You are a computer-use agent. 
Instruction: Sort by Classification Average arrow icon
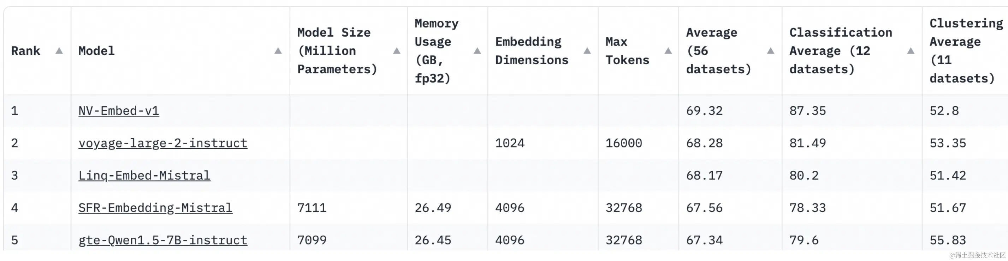click(911, 51)
